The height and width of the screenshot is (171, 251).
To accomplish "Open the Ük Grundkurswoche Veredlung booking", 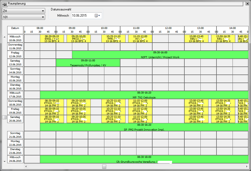I will pyautogui.click(x=144, y=159).
